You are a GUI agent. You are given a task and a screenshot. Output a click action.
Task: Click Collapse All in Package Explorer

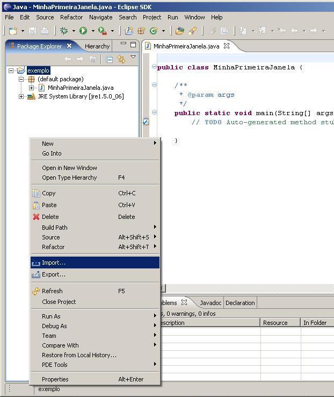pos(110,60)
